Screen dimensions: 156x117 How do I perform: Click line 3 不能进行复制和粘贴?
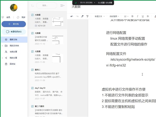[x=118, y=107]
